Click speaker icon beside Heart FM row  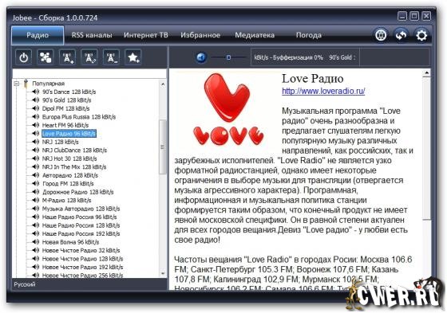pyautogui.click(x=36, y=125)
